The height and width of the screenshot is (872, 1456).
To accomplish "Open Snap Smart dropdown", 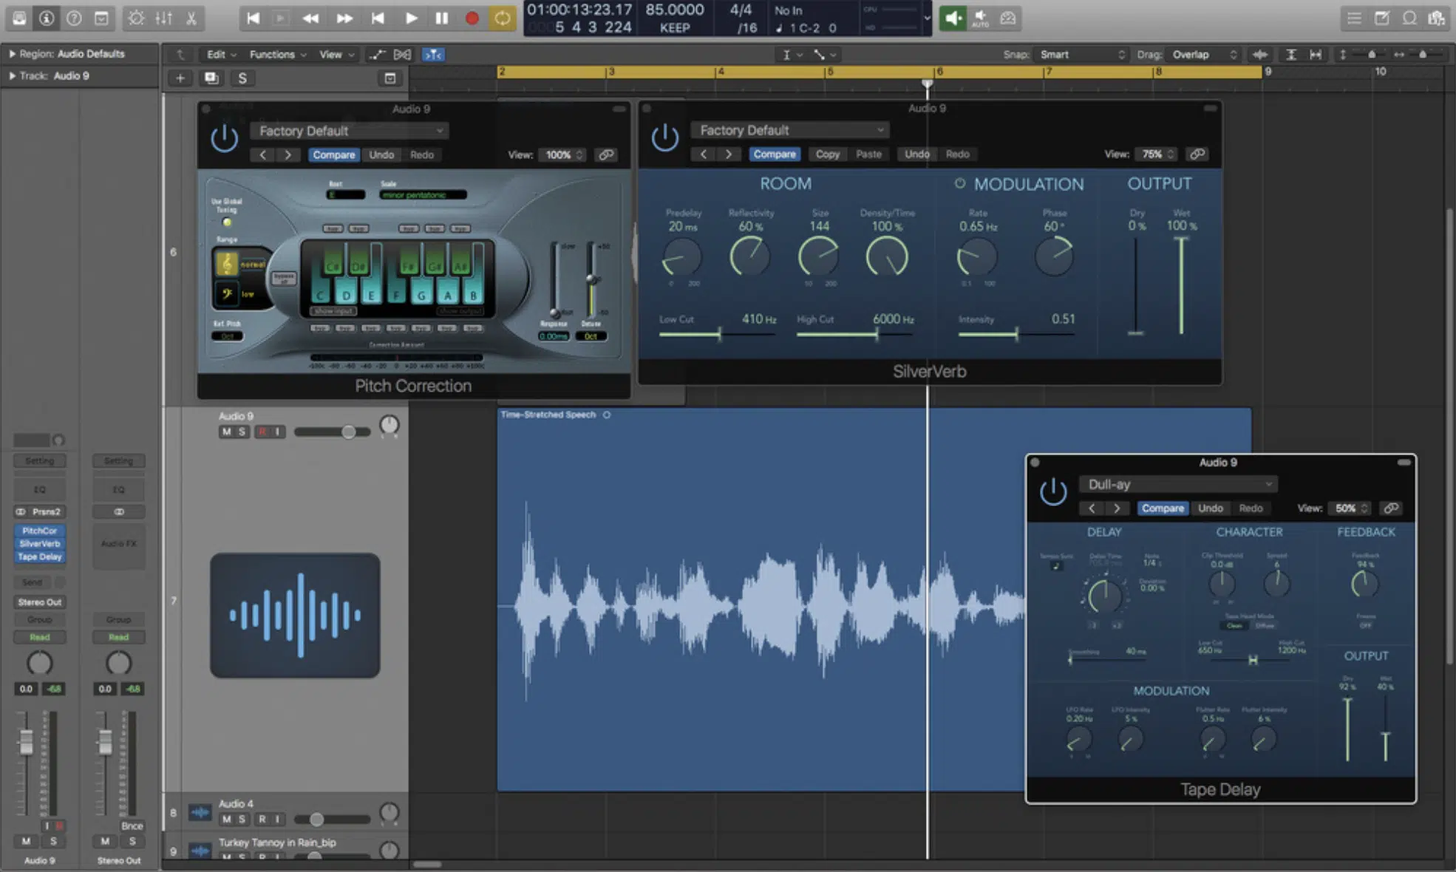I will click(x=1081, y=55).
